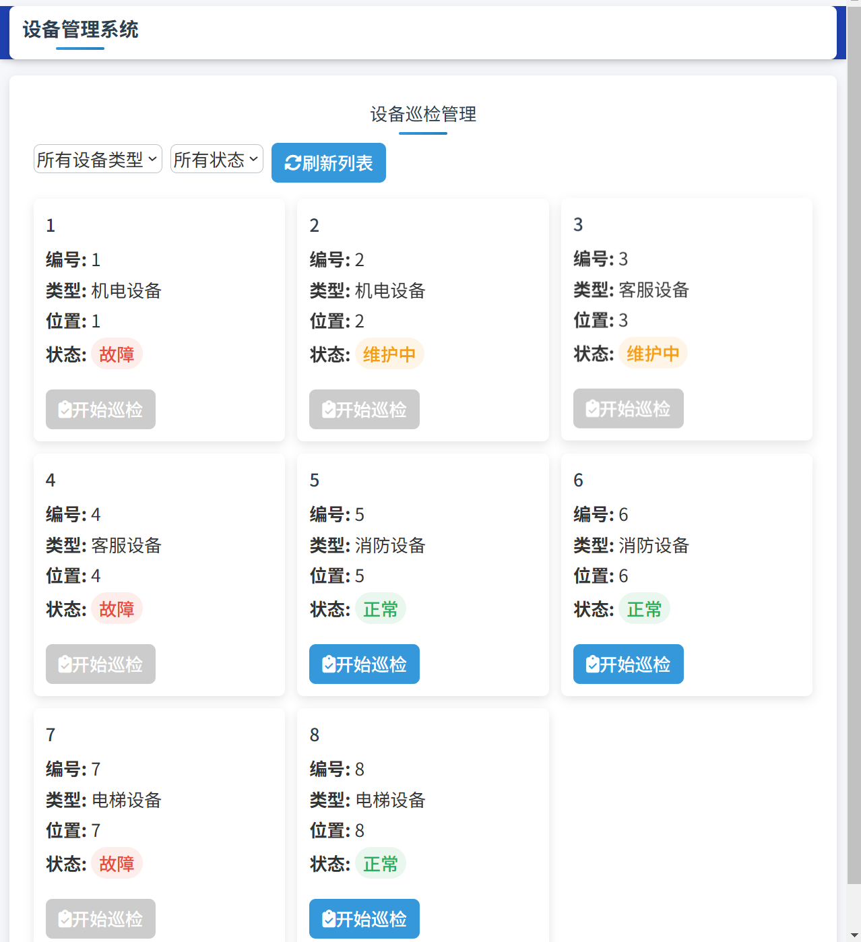Click clipboard icon on device 6 inspection button

click(592, 664)
